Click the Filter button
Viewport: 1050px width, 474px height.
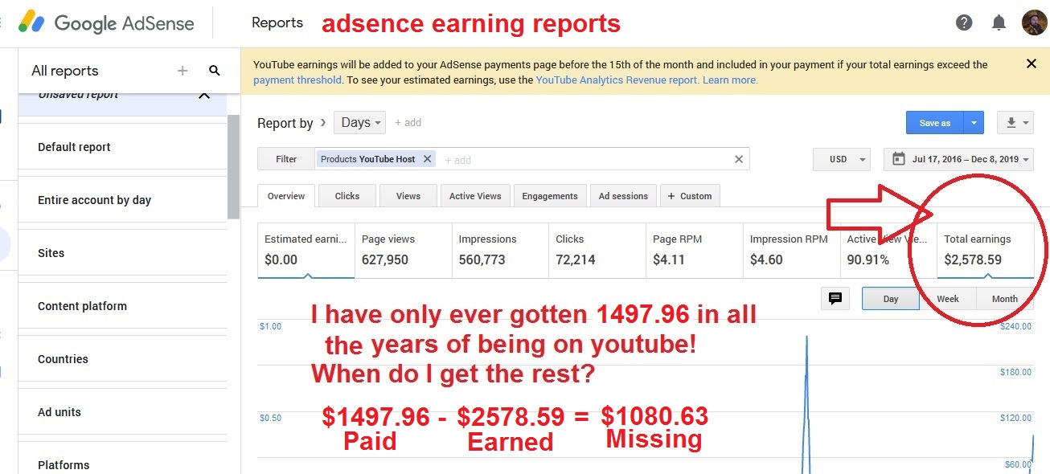click(x=286, y=159)
